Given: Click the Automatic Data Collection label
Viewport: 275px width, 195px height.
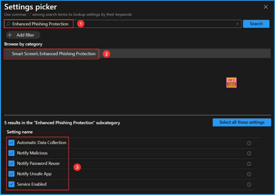Looking at the screenshot, I should coord(42,142).
